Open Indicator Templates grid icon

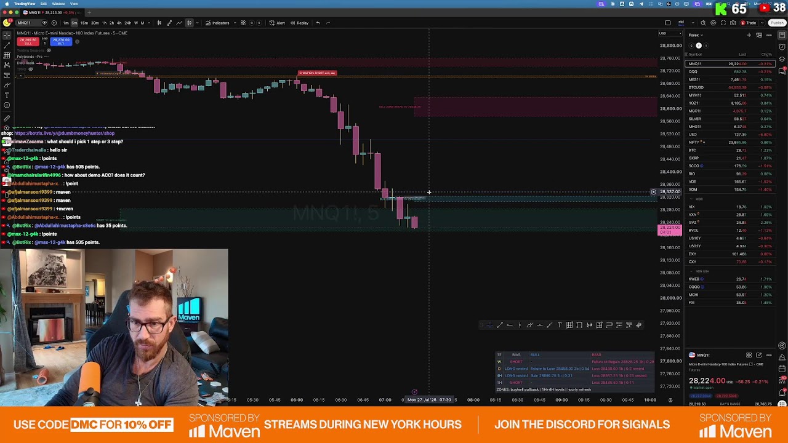243,23
